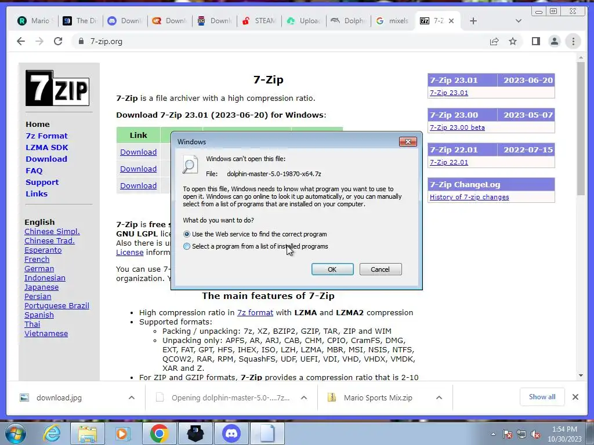Screen dimensions: 594x445
Task: Open a new tab with the plus button
Action: tap(473, 21)
